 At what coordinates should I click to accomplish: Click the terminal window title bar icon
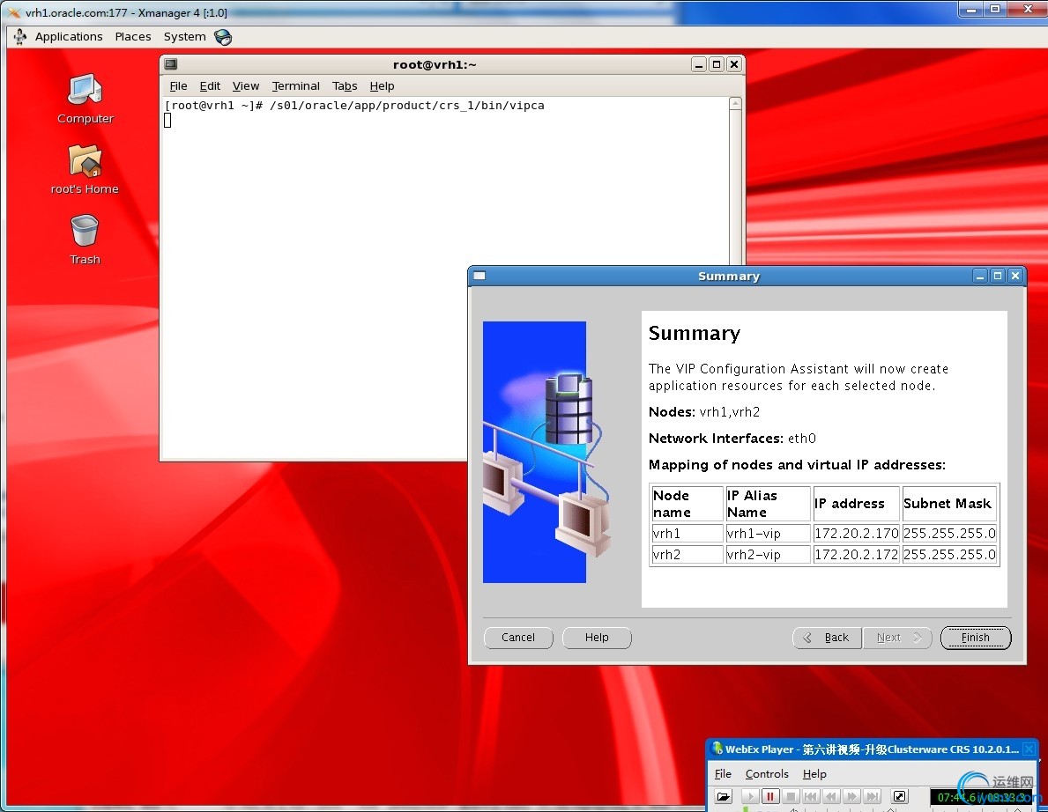point(171,64)
